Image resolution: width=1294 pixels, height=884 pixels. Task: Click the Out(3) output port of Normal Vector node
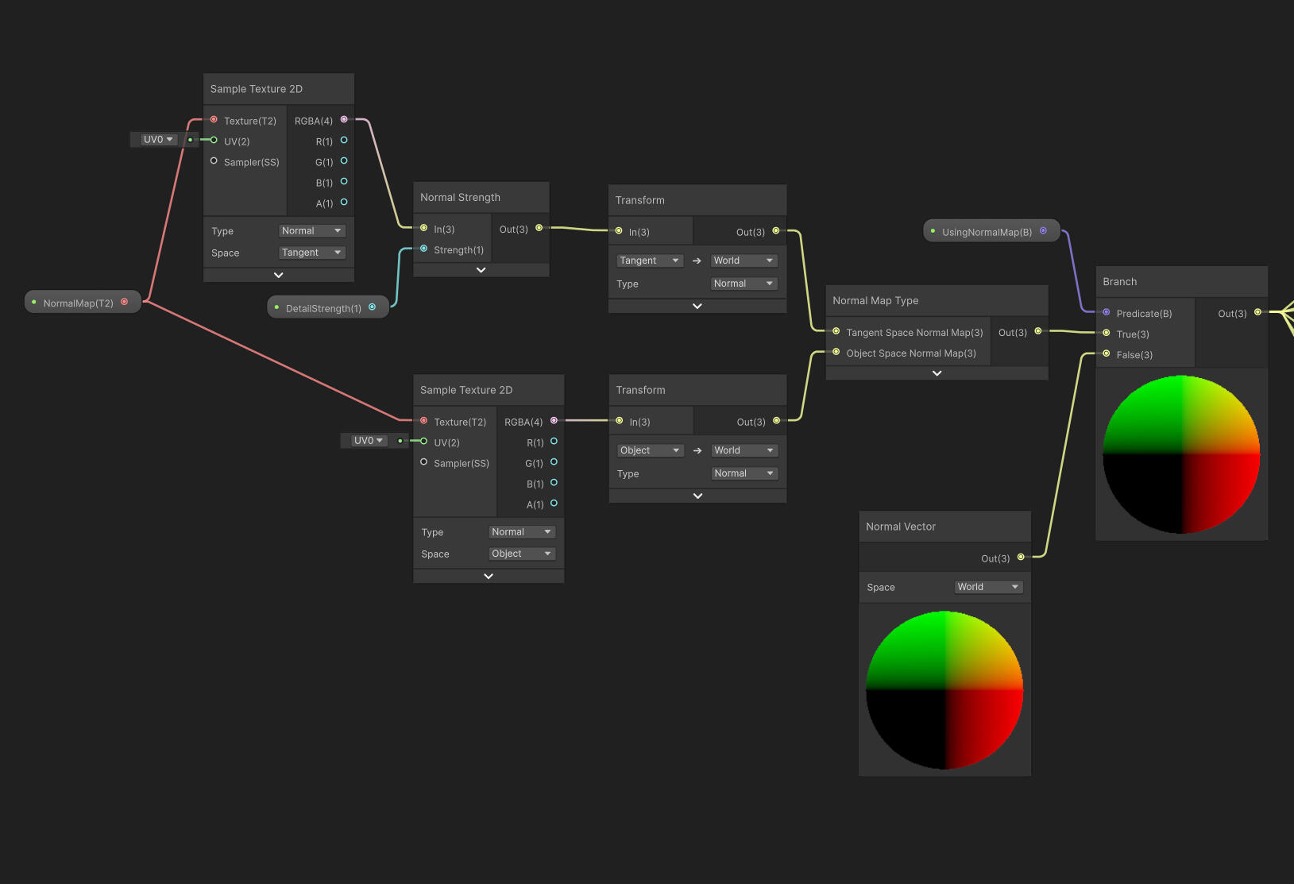pyautogui.click(x=1021, y=558)
